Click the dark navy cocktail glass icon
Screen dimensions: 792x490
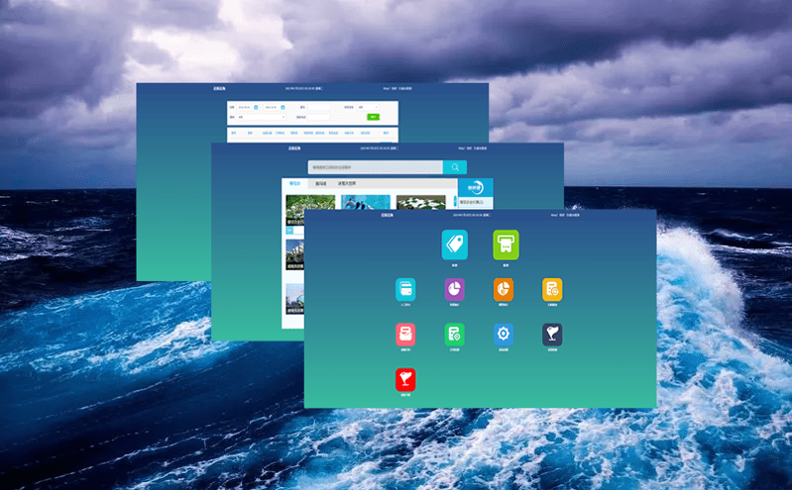tap(552, 335)
